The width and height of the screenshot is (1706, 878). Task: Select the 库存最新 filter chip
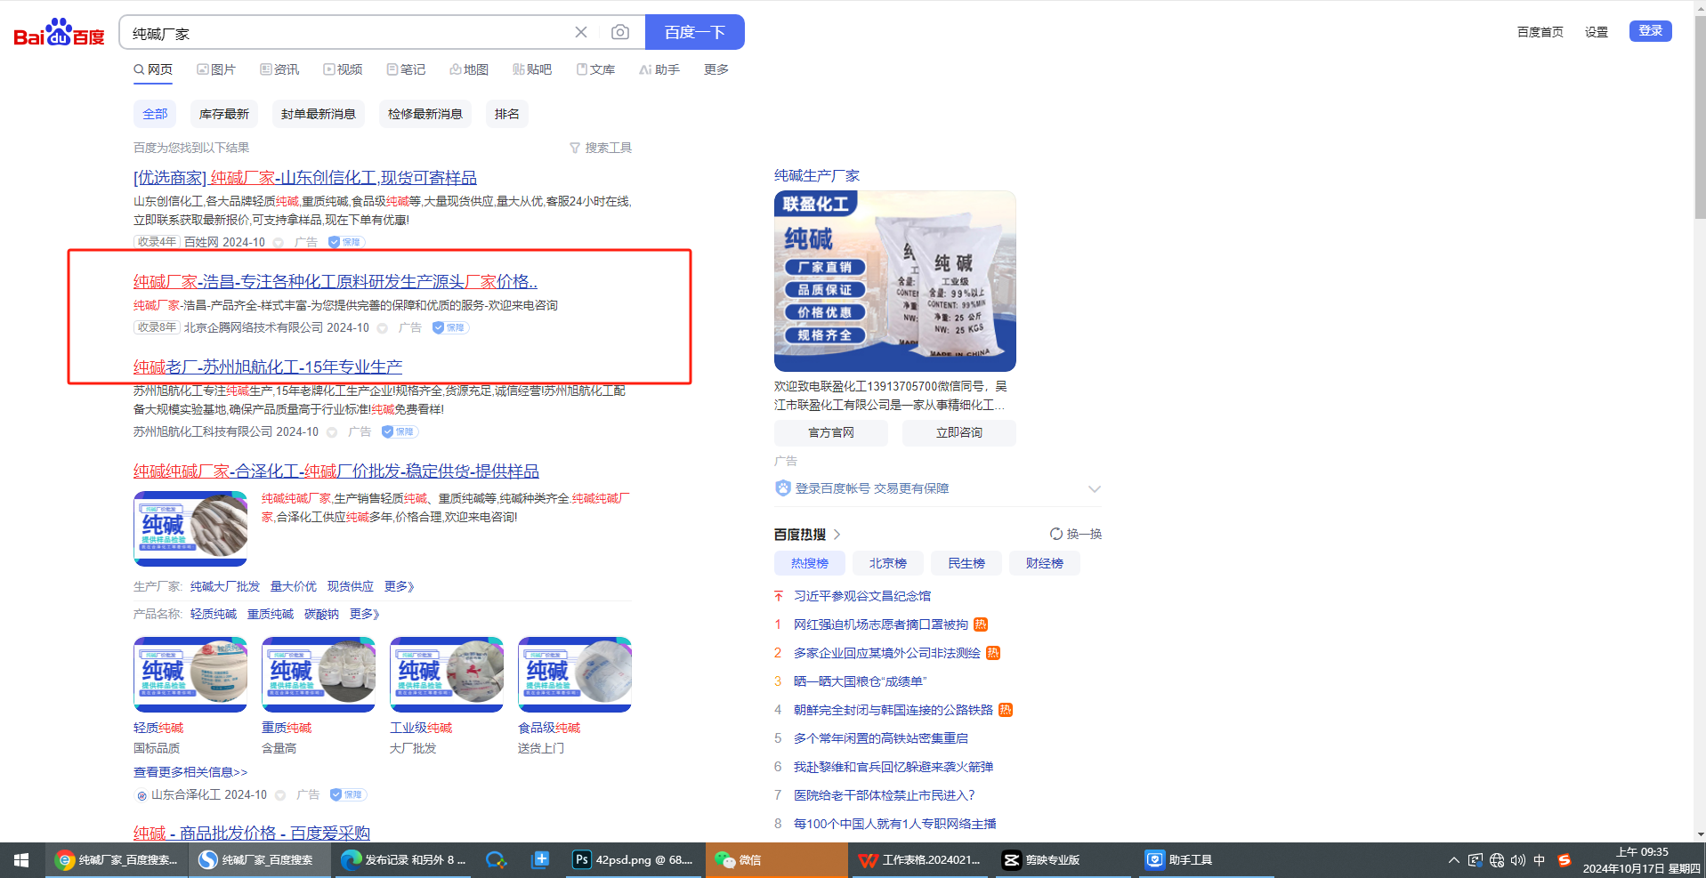[x=224, y=114]
